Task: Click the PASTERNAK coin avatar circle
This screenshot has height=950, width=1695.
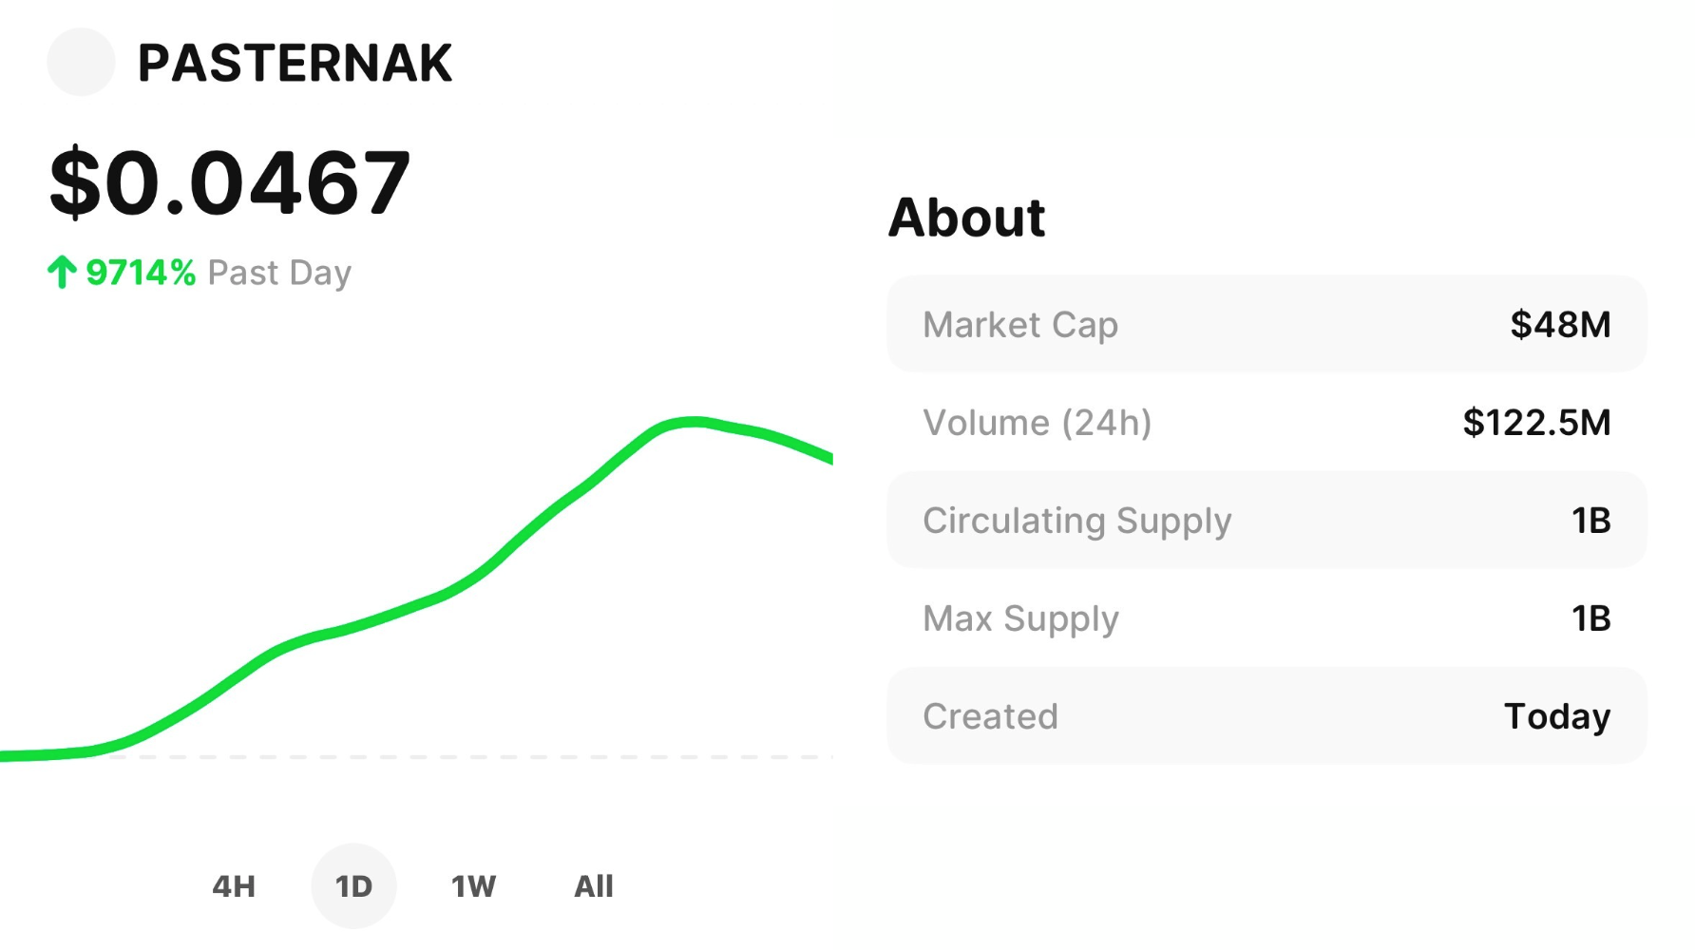Action: pos(81,62)
